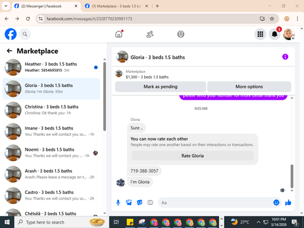Open the Menu grid icon
Viewport: 304px width, 228px height.
tap(260, 34)
